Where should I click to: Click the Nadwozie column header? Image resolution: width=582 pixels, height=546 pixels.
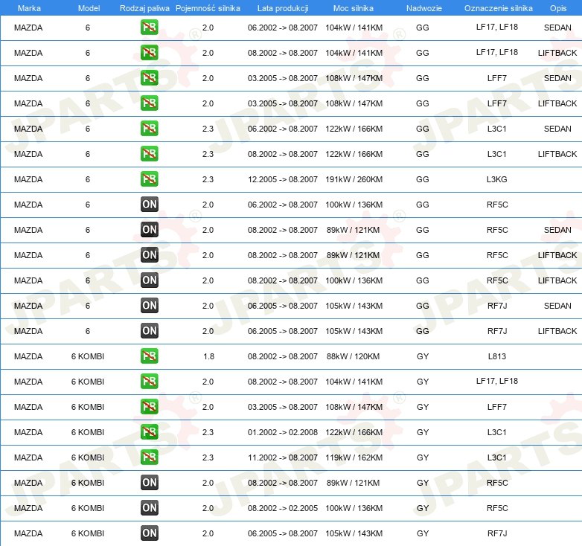point(424,8)
